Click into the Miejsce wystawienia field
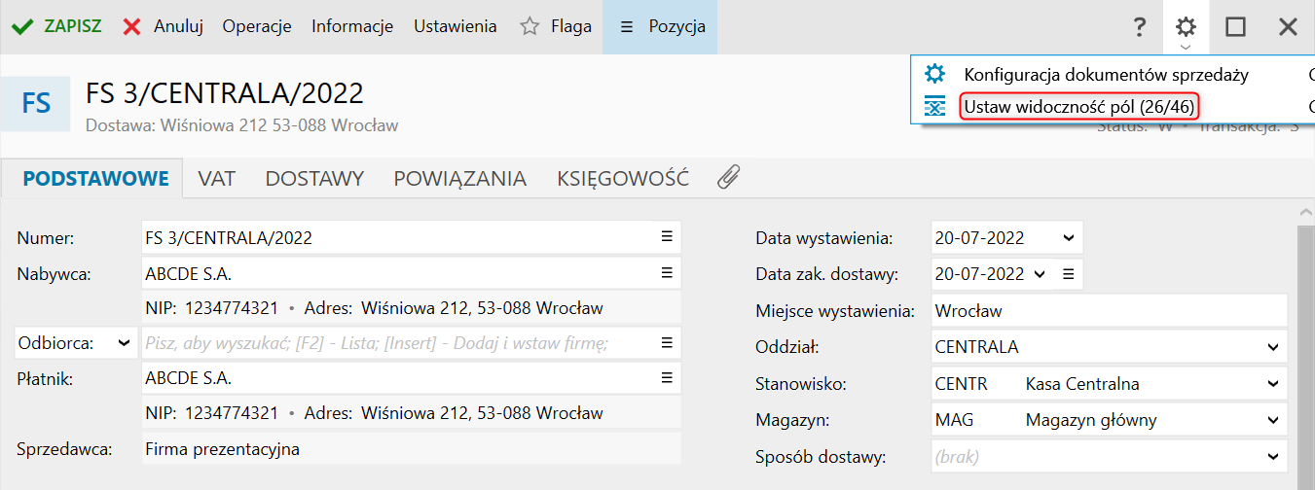 click(1108, 311)
